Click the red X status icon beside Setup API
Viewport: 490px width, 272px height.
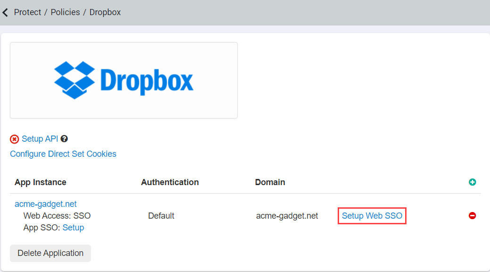[x=14, y=139]
